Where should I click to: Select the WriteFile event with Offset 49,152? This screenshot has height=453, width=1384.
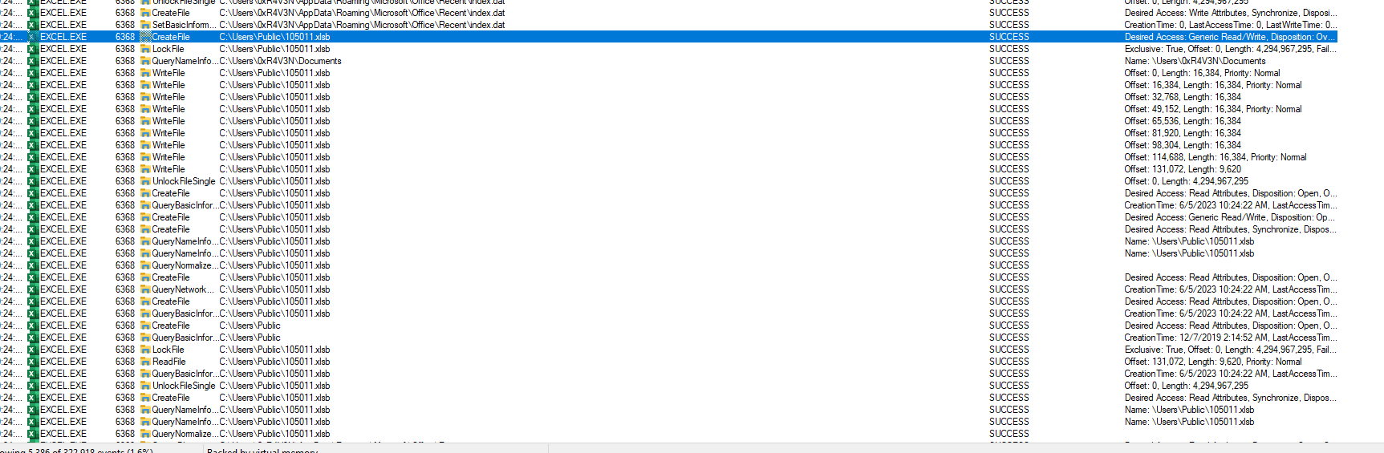pyautogui.click(x=168, y=109)
